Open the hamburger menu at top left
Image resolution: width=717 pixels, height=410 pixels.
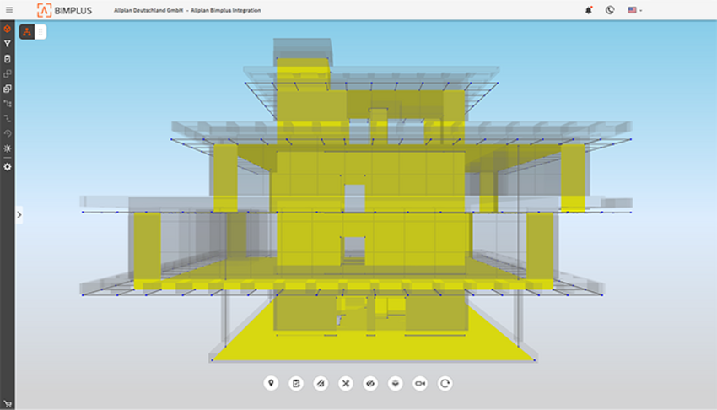[8, 10]
